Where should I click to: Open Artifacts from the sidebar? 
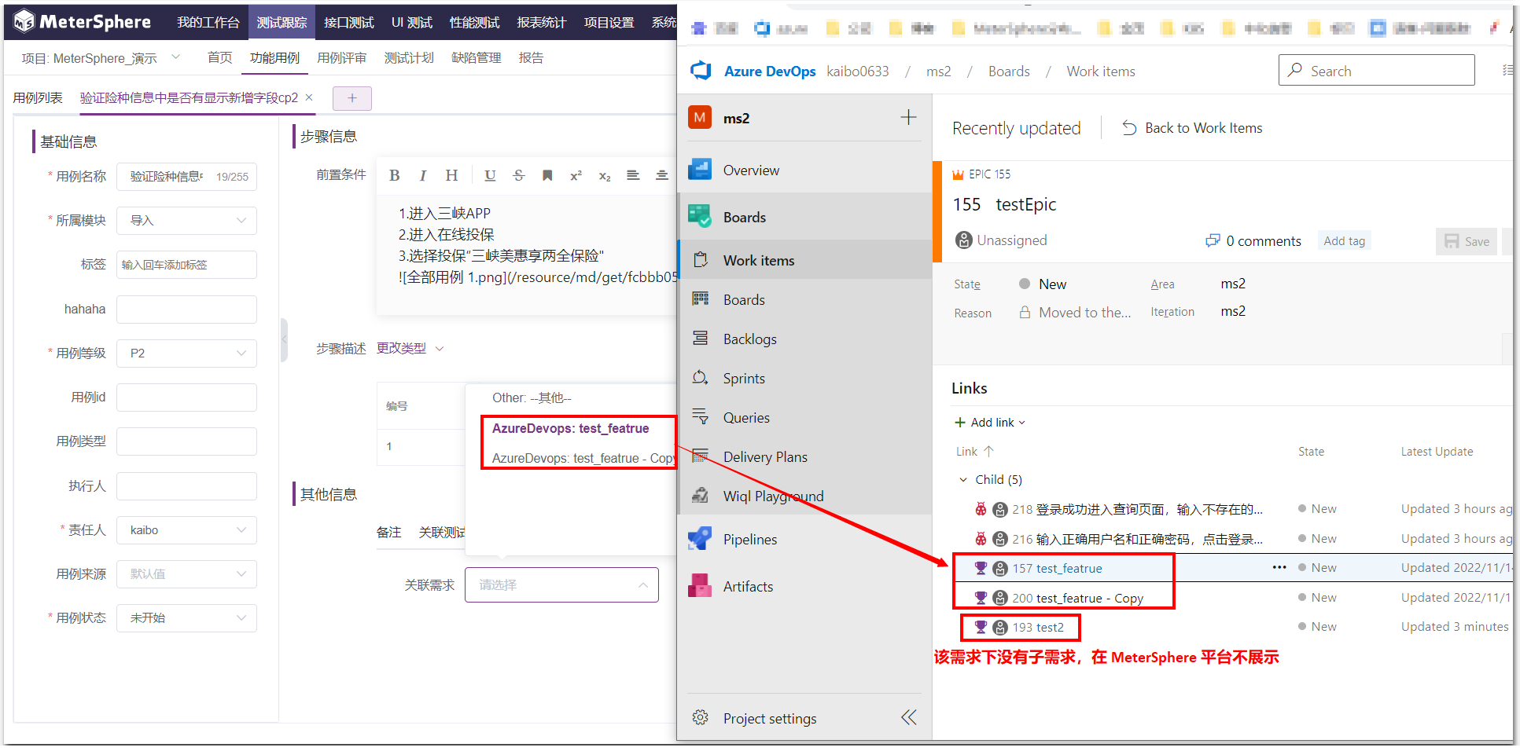pyautogui.click(x=747, y=586)
